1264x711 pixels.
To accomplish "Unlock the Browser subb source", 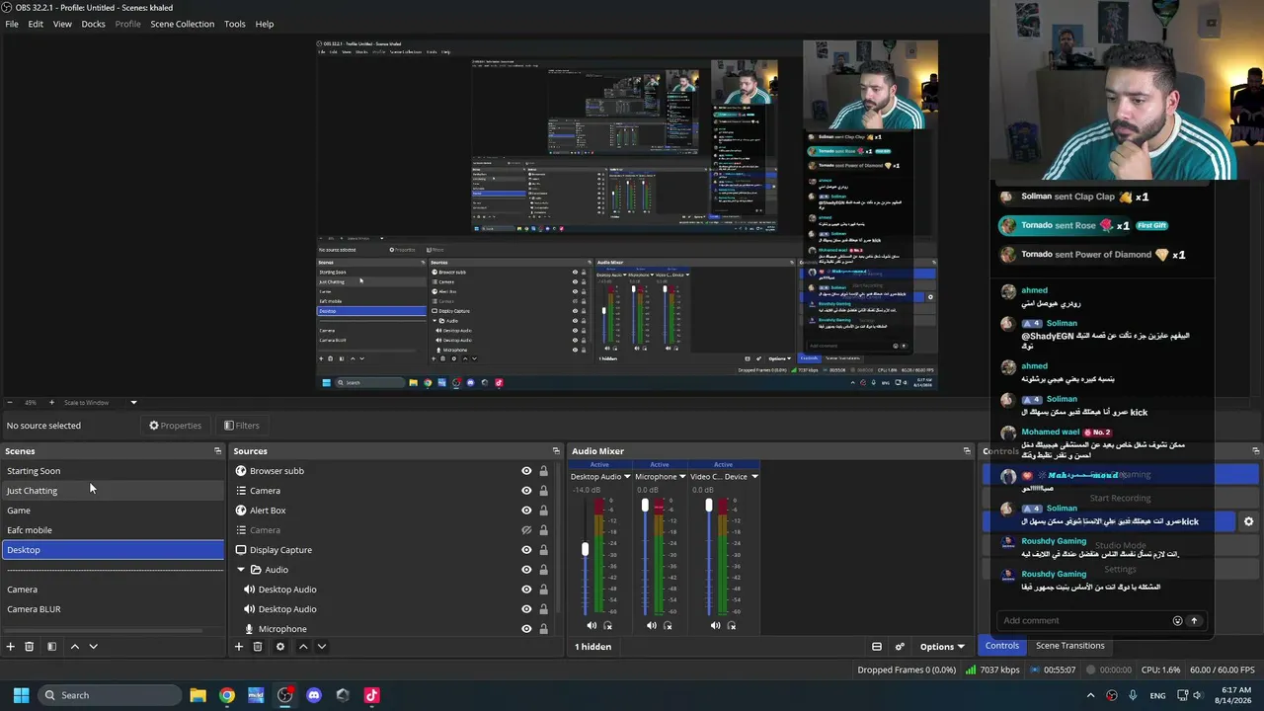I will tap(543, 471).
